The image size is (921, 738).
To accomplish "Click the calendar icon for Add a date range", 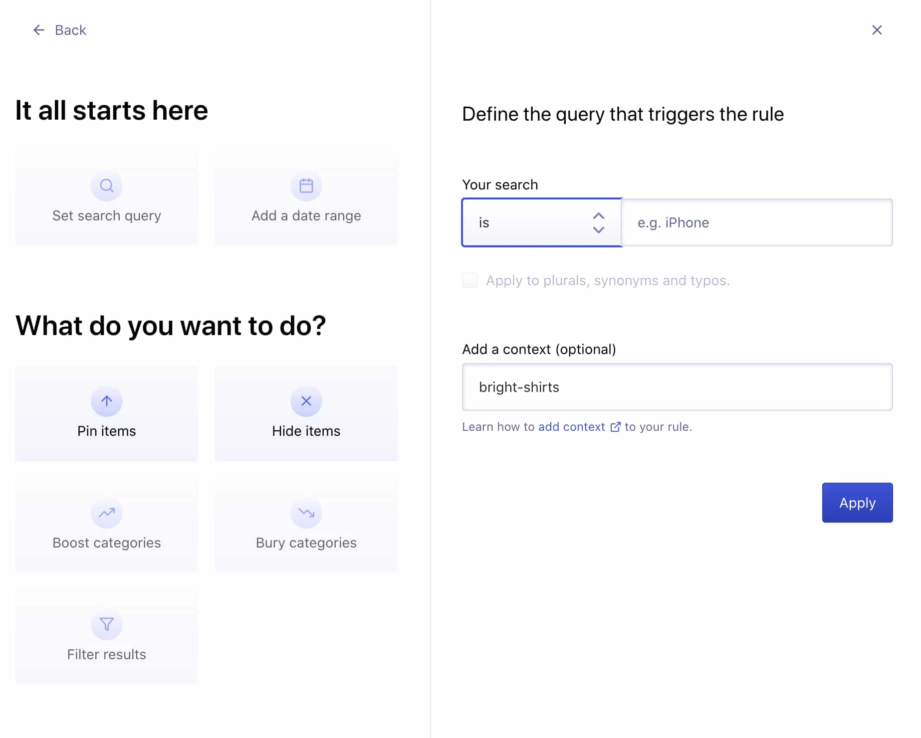I will tap(306, 185).
